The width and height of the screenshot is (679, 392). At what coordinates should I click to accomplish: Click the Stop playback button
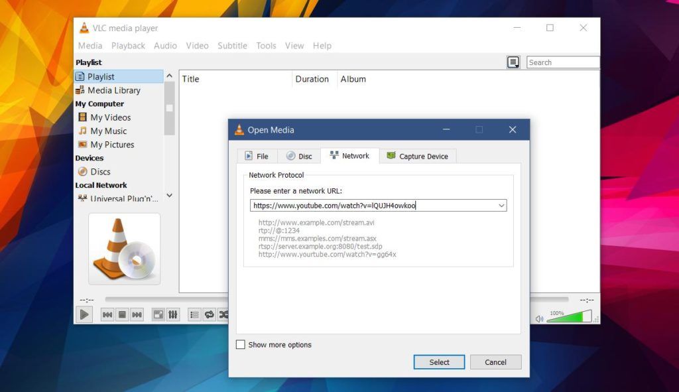pos(122,314)
